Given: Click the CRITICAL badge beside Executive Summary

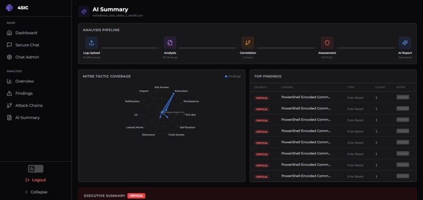Looking at the screenshot, I should click(x=136, y=196).
